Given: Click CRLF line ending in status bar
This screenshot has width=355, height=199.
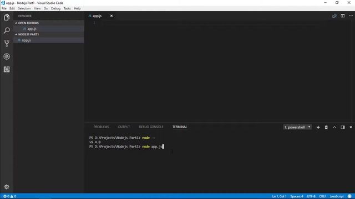Looking at the screenshot, I should pyautogui.click(x=322, y=196).
